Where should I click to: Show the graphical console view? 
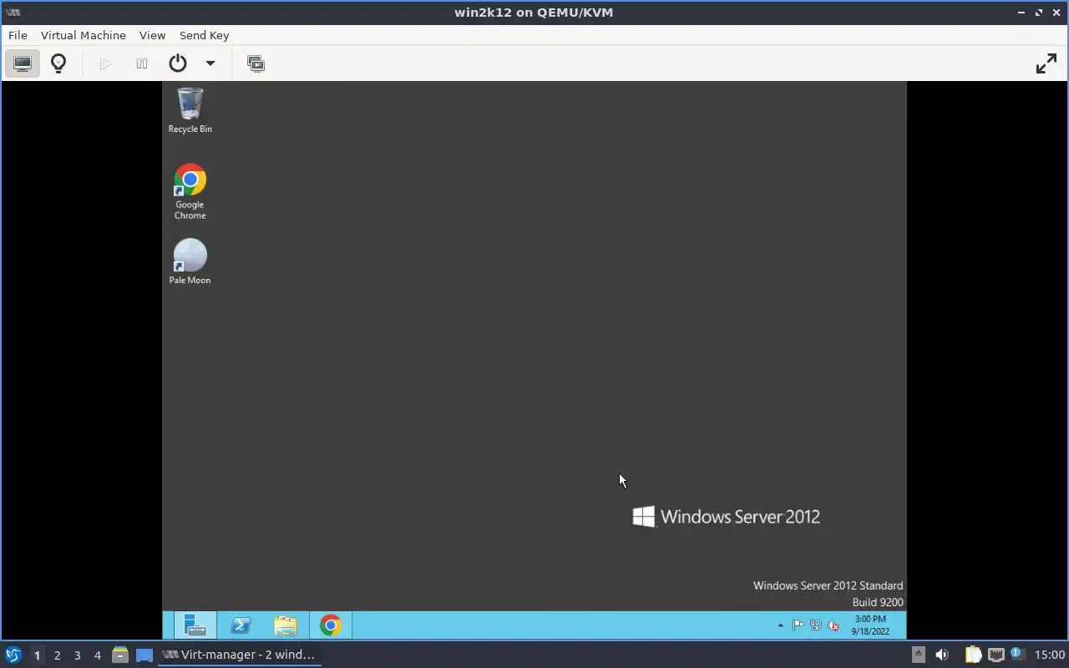coord(23,63)
